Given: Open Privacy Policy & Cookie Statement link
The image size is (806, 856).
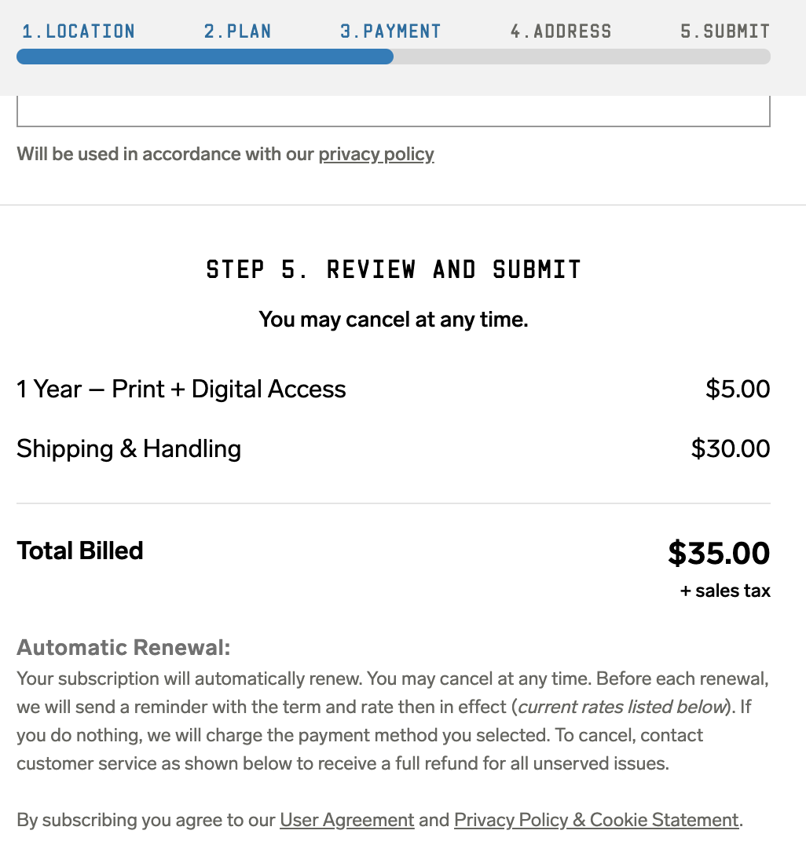Looking at the screenshot, I should [x=596, y=820].
